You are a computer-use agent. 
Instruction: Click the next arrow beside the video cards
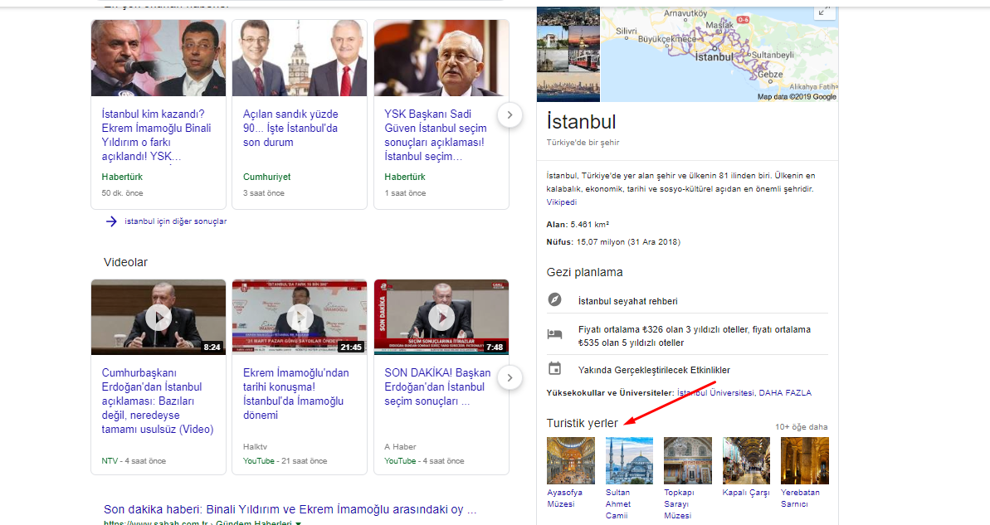tap(510, 378)
